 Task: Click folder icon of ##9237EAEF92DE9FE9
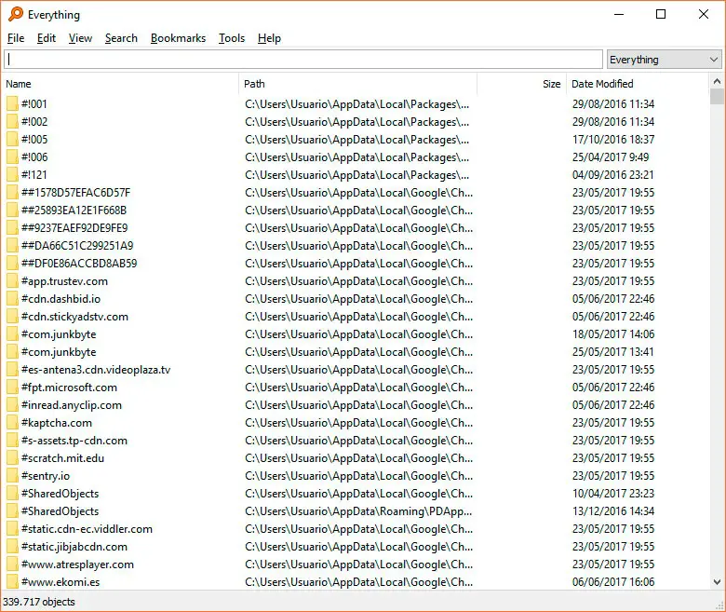coord(12,227)
